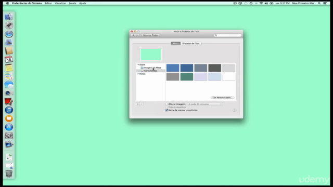Click 'Meu Primeiro Mac' user menu
Image resolution: width=333 pixels, height=187 pixels.
coord(303,3)
